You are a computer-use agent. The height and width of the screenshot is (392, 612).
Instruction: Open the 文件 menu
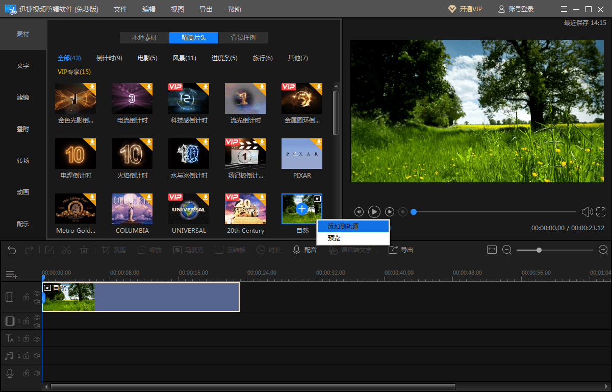point(120,9)
